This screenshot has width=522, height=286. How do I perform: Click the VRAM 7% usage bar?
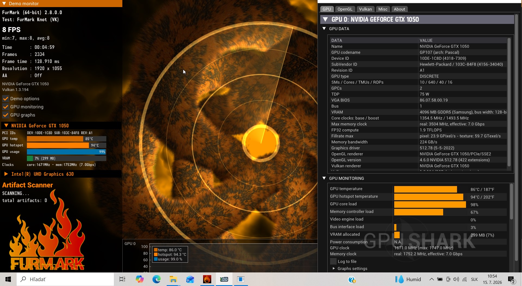pyautogui.click(x=66, y=158)
